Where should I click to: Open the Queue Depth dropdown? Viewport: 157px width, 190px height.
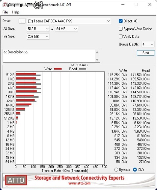[148, 44]
